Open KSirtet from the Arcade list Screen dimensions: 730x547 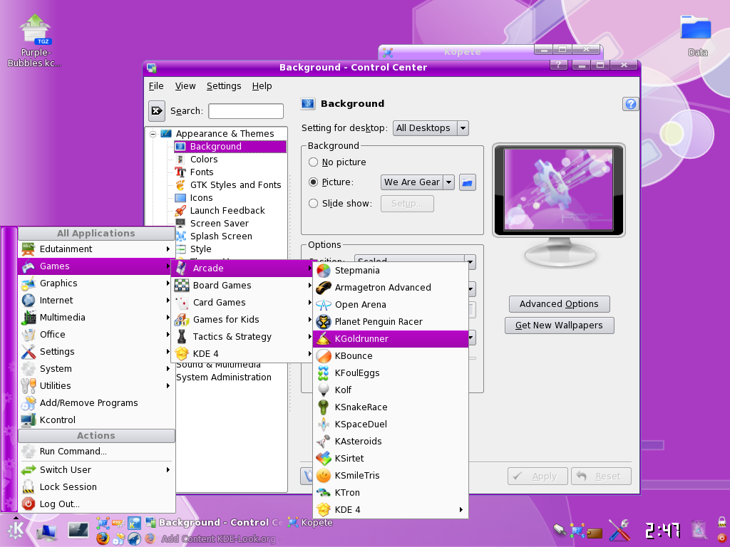[x=391, y=458]
